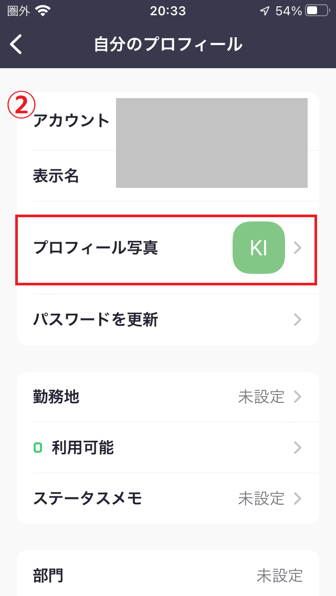
Task: Tap the 勤務地 row label
Action: (x=56, y=397)
